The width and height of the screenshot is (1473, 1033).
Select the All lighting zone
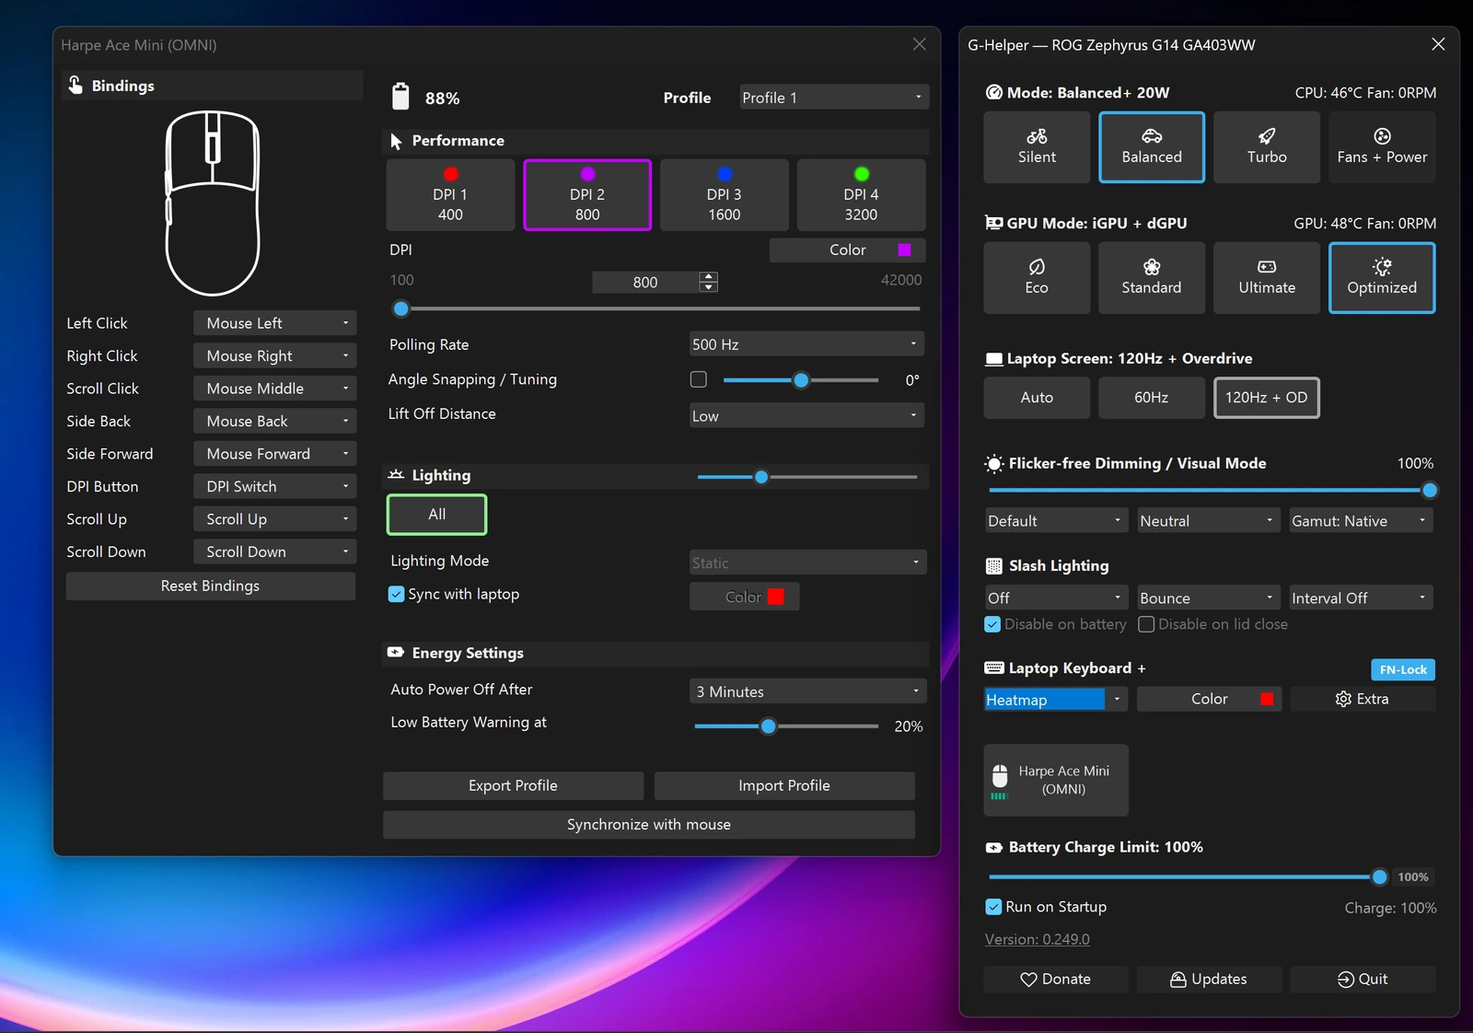point(436,515)
